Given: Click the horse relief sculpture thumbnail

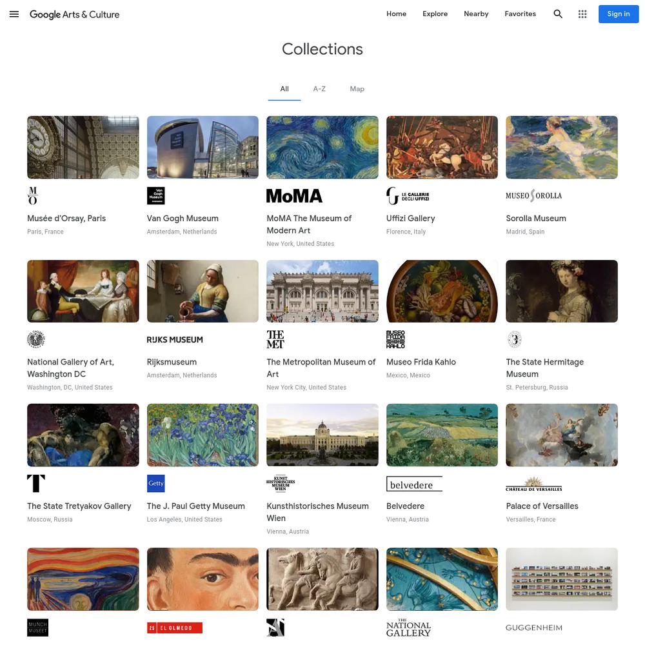Looking at the screenshot, I should coord(322,579).
